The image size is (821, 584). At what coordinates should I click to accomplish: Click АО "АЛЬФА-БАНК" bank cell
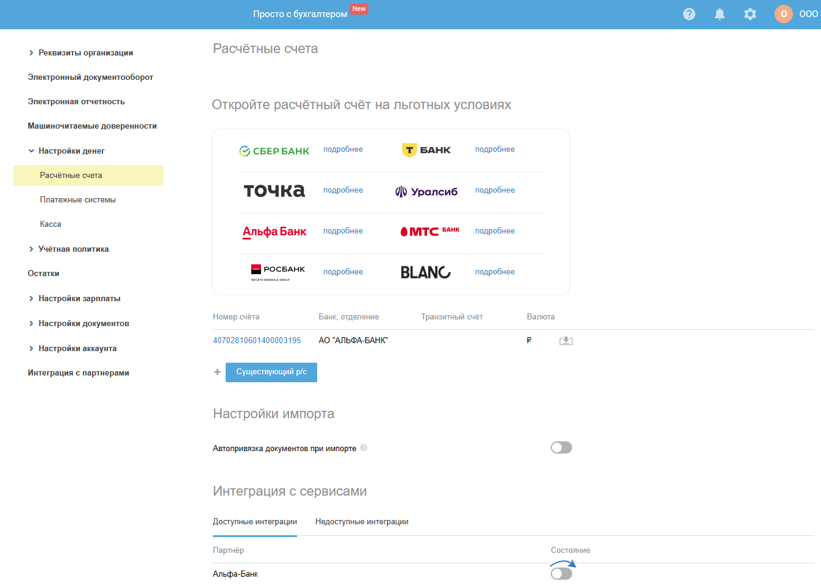353,341
